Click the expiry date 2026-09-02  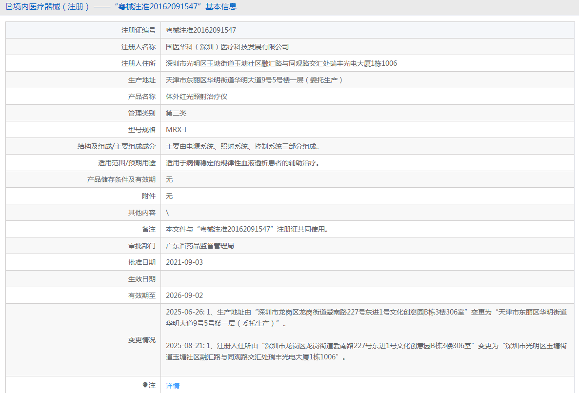[184, 295]
